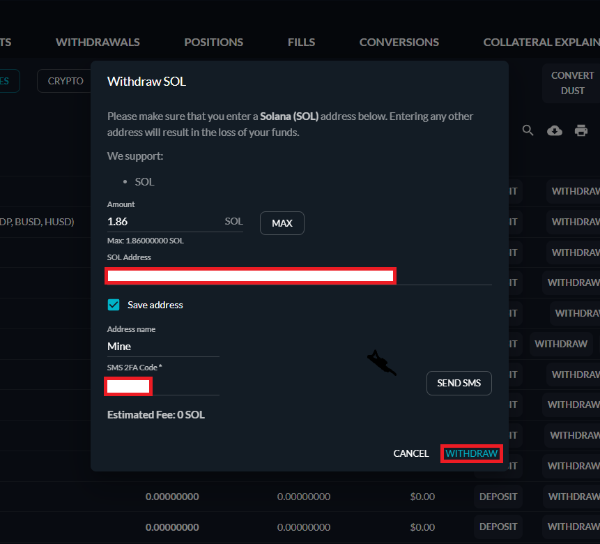Select the CRYPTO filter button
Image resolution: width=600 pixels, height=544 pixels.
[66, 81]
